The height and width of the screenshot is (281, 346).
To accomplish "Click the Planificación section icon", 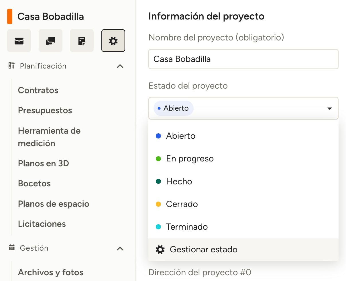I will coord(11,66).
